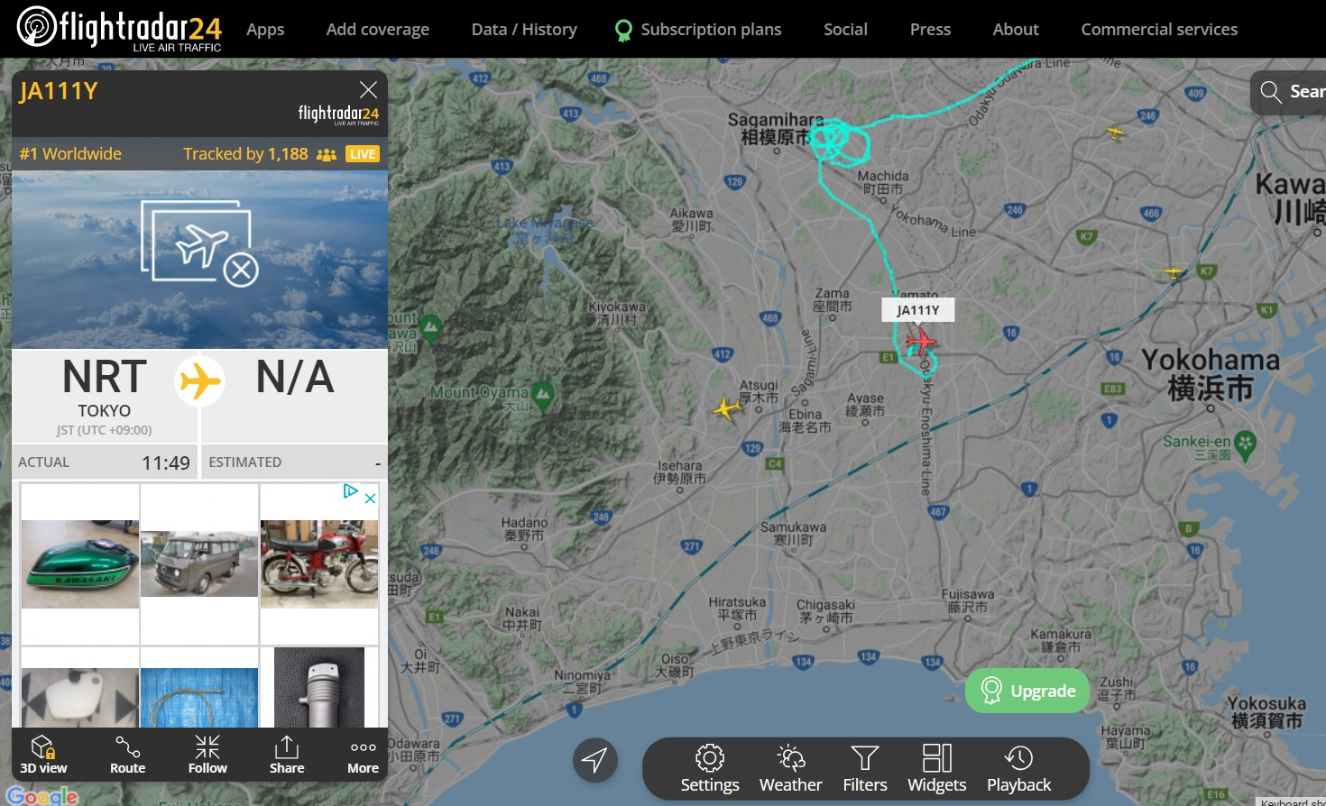Screen dimensions: 1326x806
Task: Click the #1 Worldwide ranking
Action: coord(70,154)
